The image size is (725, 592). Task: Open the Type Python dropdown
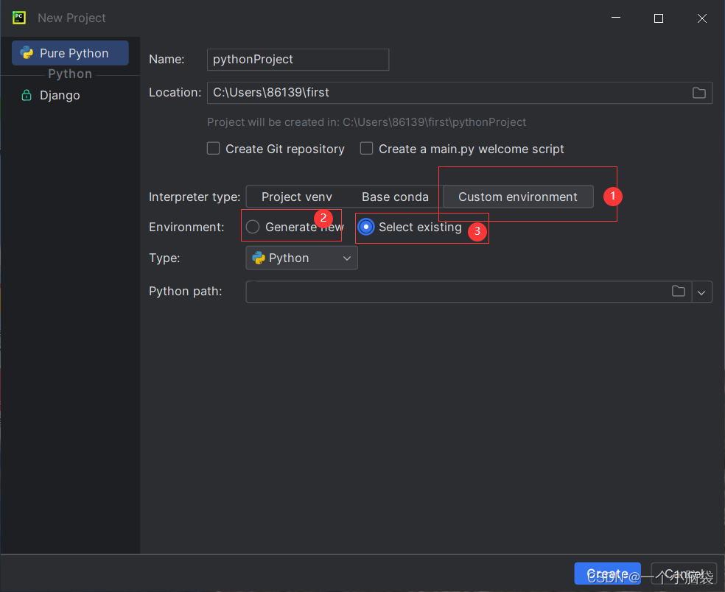(x=301, y=258)
